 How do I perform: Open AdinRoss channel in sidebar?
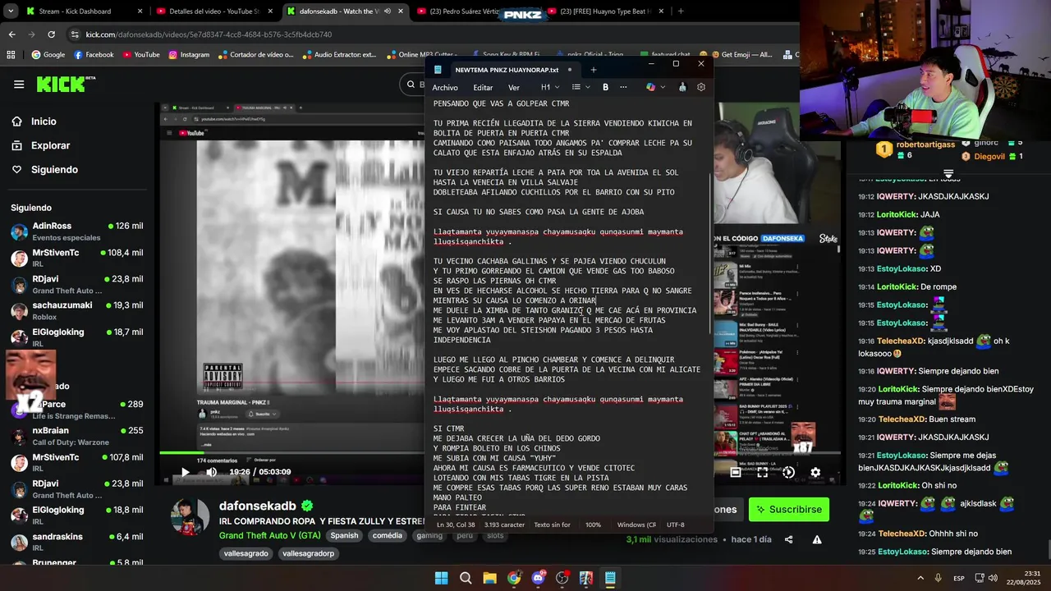tap(77, 231)
